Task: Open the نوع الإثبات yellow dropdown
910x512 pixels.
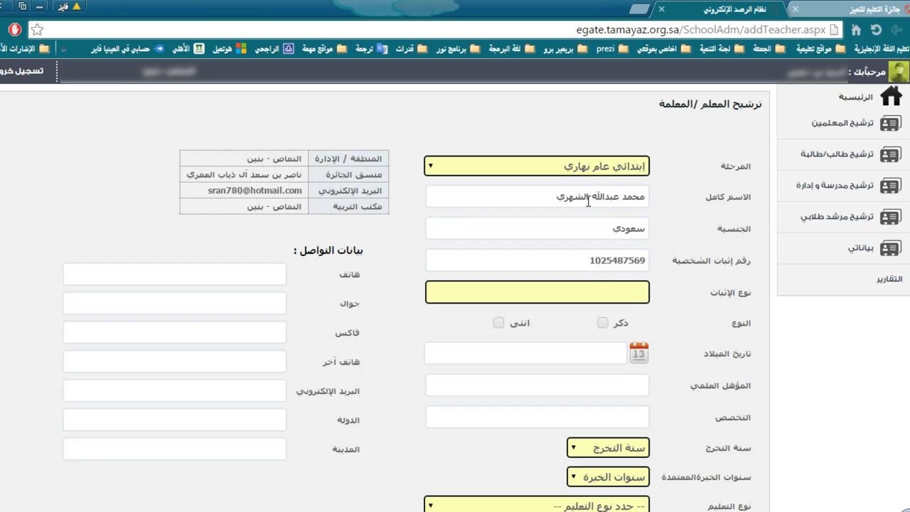Action: click(x=537, y=292)
